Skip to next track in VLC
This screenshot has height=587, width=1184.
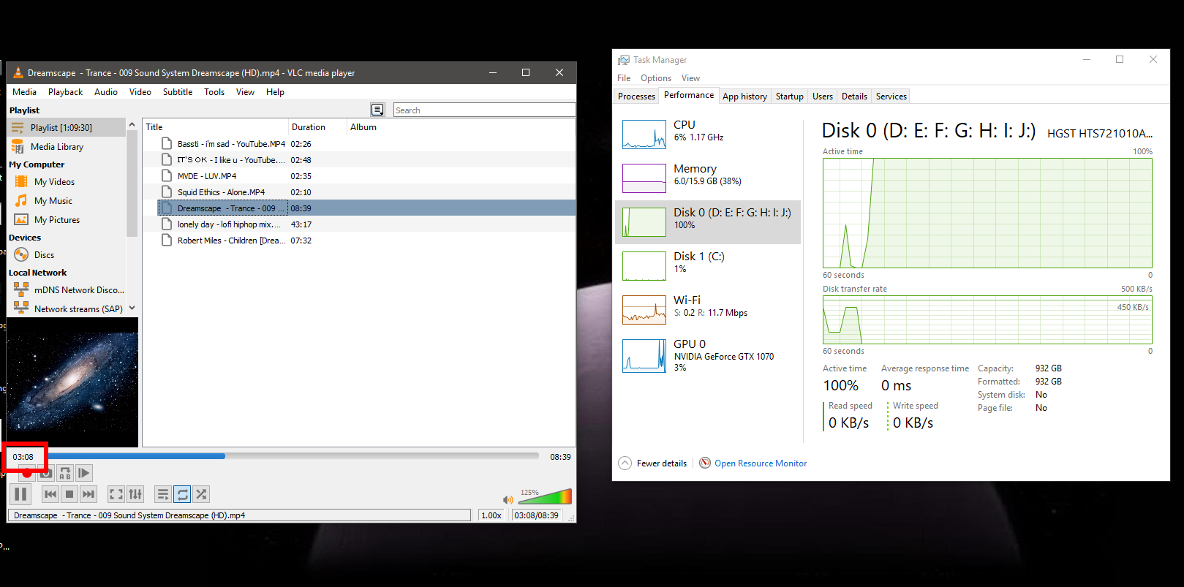[x=88, y=494]
